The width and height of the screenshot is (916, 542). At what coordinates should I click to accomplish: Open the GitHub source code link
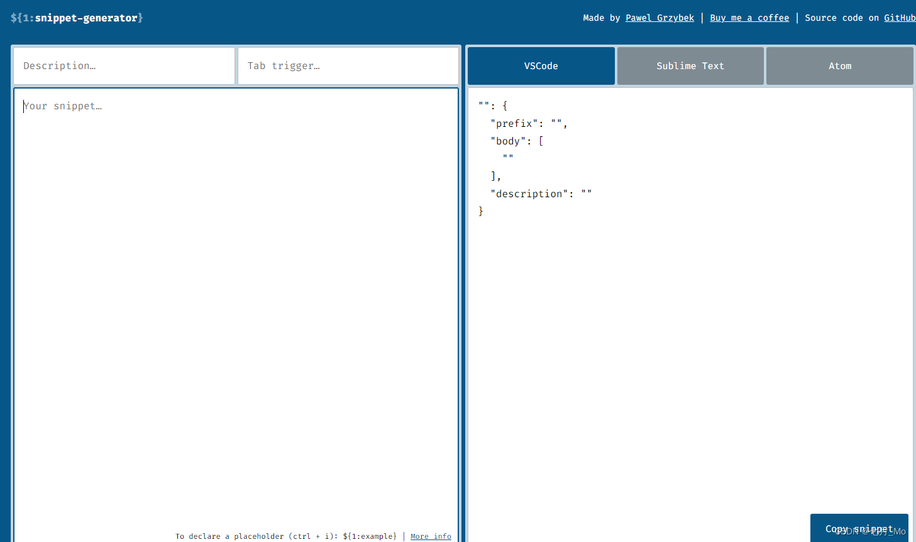[x=900, y=18]
